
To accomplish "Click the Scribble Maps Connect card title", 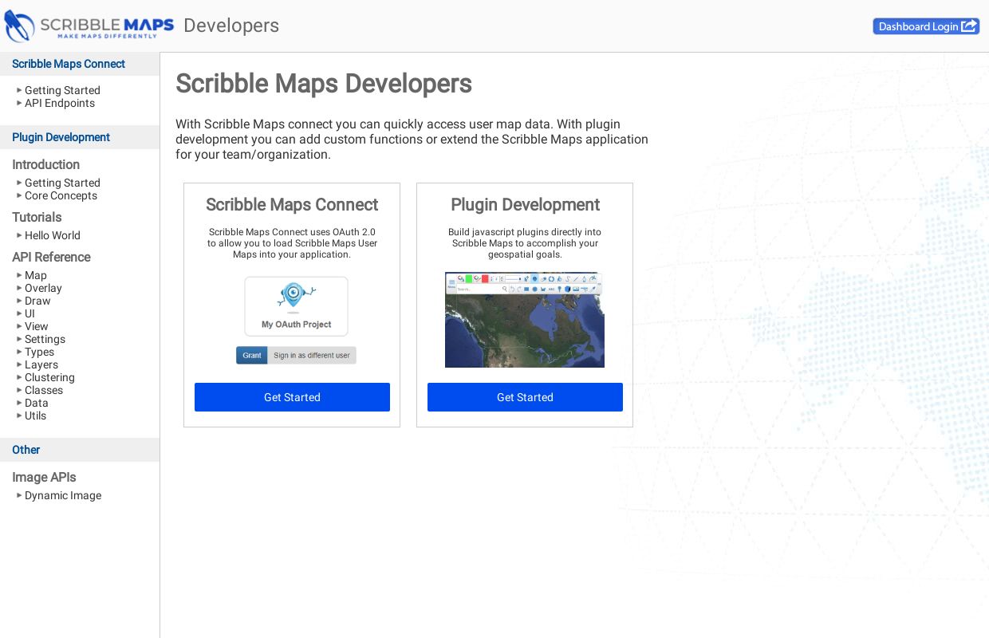I will tap(292, 205).
